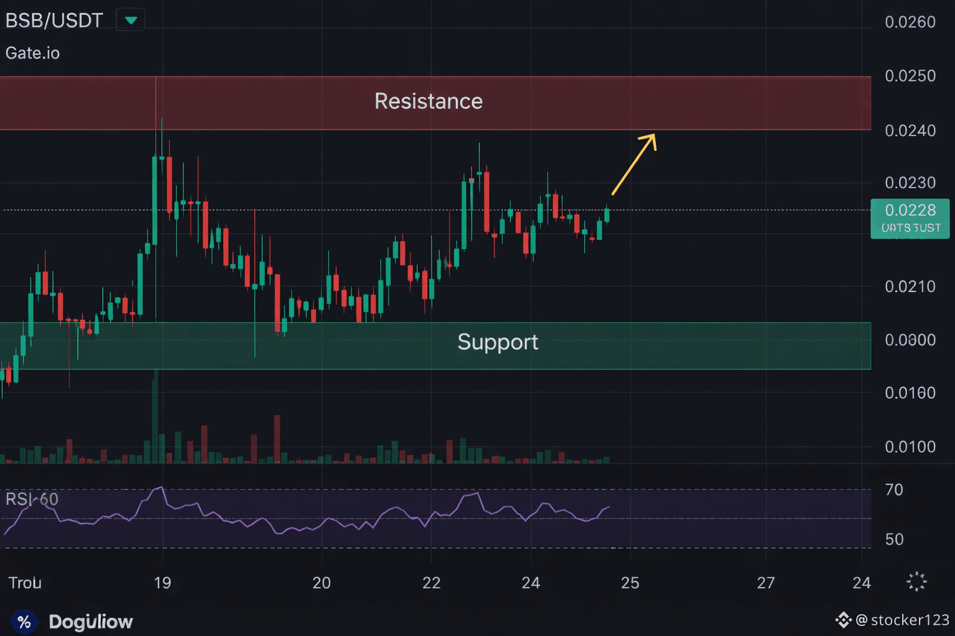Select the date label 25 on time axis
The width and height of the screenshot is (955, 636).
pyautogui.click(x=630, y=583)
